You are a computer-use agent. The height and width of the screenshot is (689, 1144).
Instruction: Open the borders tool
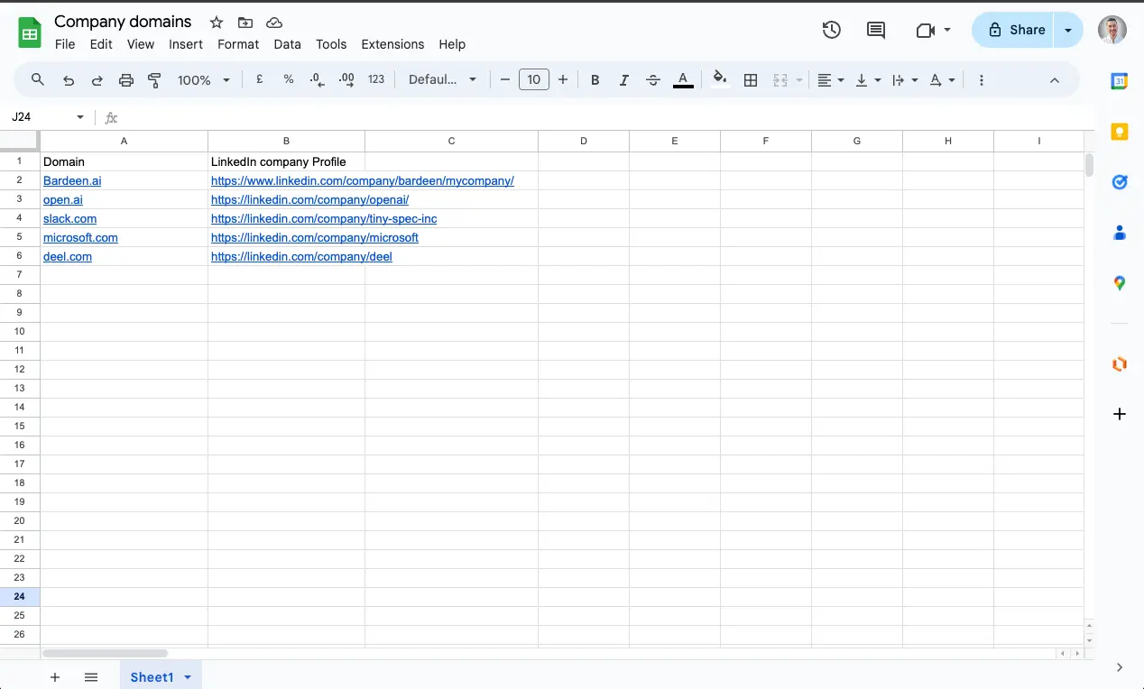(751, 80)
